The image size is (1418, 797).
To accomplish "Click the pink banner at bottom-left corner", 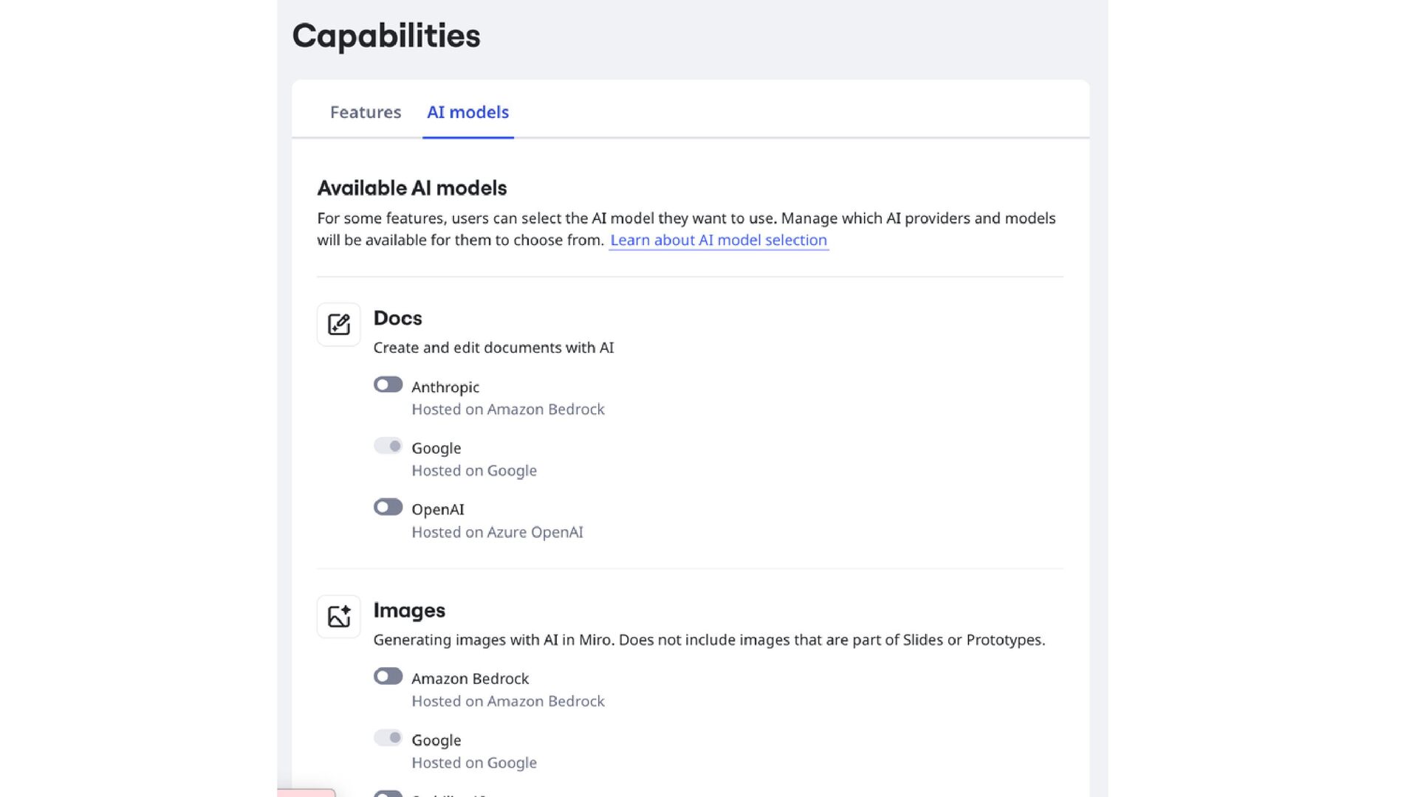I will (306, 793).
